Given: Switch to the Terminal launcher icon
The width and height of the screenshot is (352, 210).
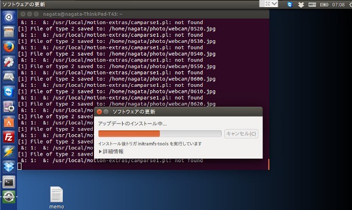Looking at the screenshot, I should 9,182.
